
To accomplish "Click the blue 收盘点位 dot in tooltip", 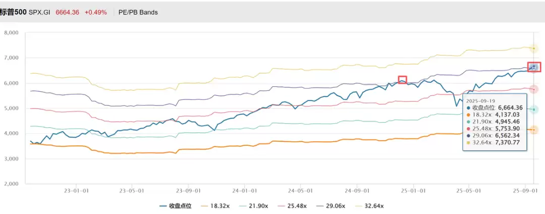I will (469, 108).
